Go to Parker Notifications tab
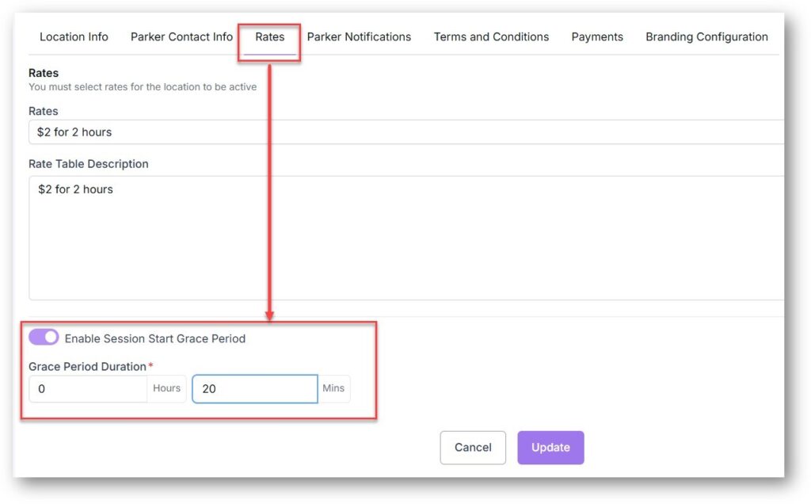This screenshot has height=504, width=811. click(x=359, y=36)
